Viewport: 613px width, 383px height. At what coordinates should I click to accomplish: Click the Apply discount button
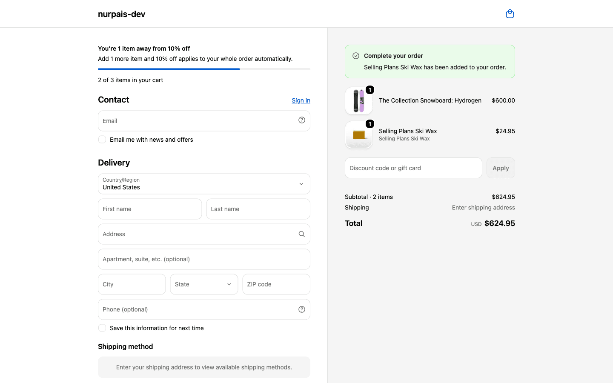[x=501, y=168]
